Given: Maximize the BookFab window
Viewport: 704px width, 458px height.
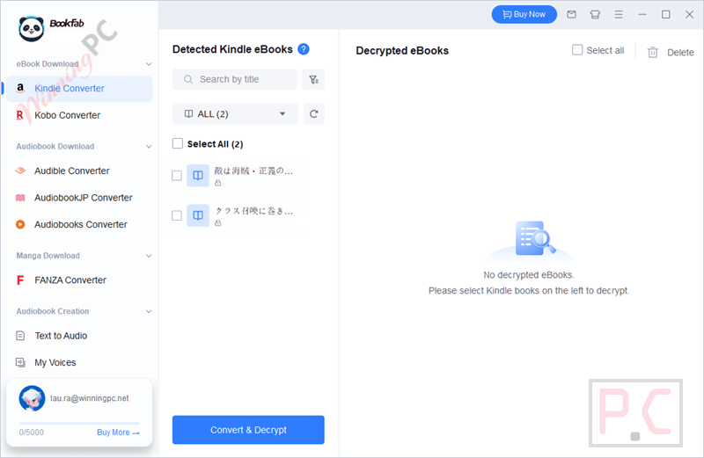Looking at the screenshot, I should (666, 14).
